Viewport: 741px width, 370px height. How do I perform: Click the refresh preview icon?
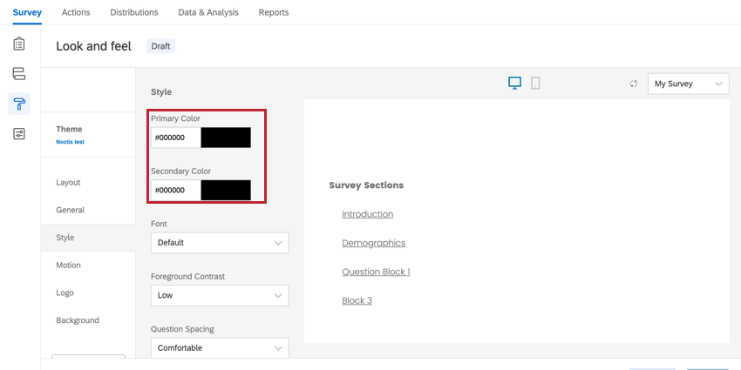click(634, 84)
